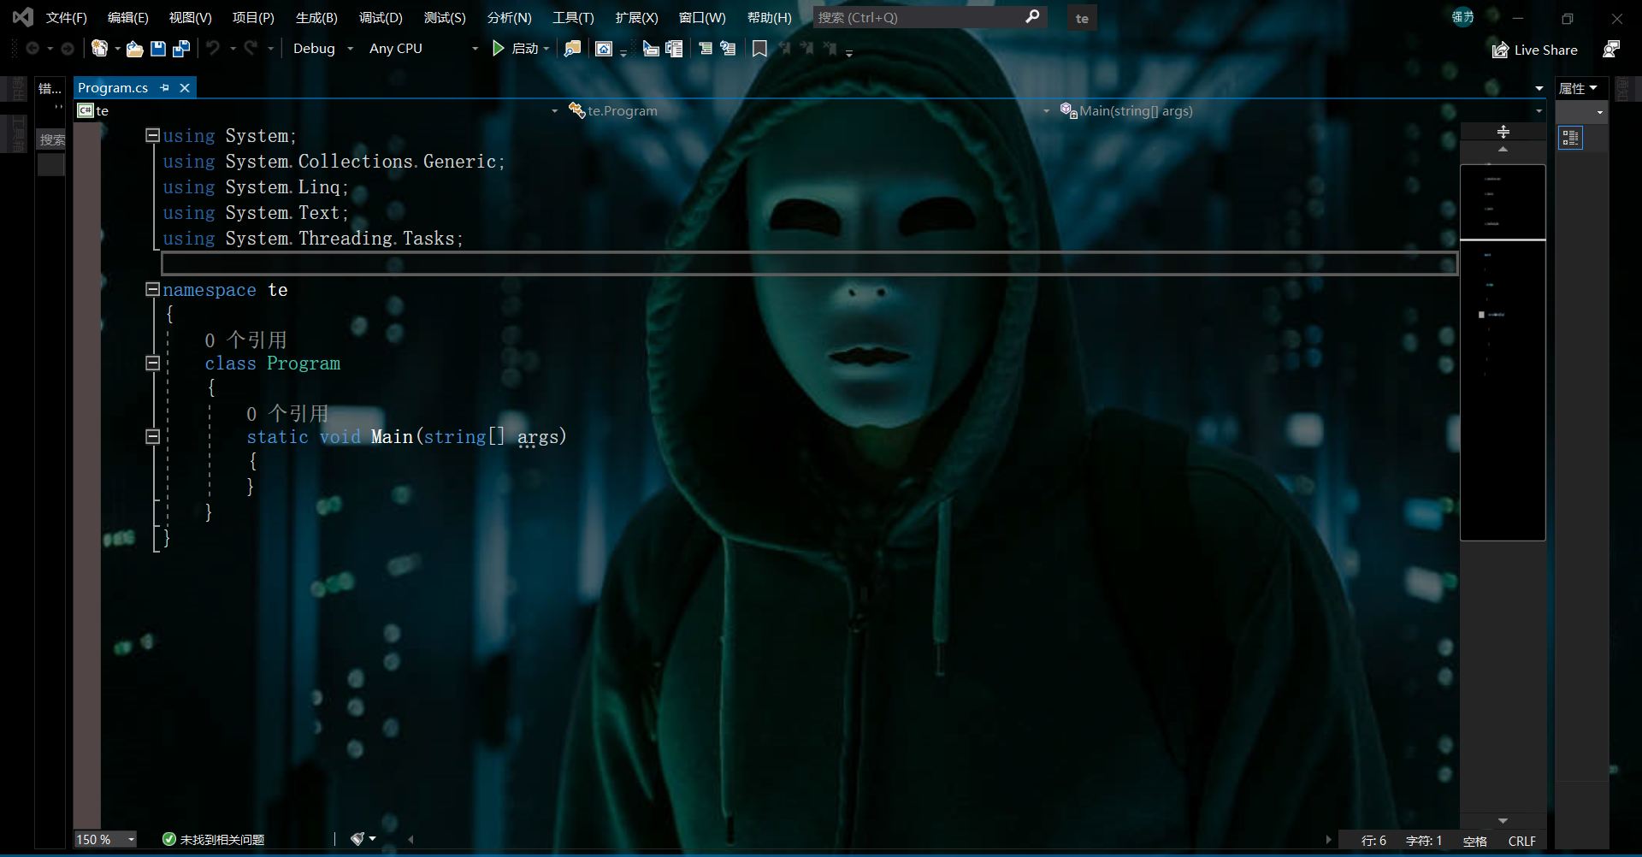Select the 搜索 side panel tab
The width and height of the screenshot is (1642, 857).
50,139
